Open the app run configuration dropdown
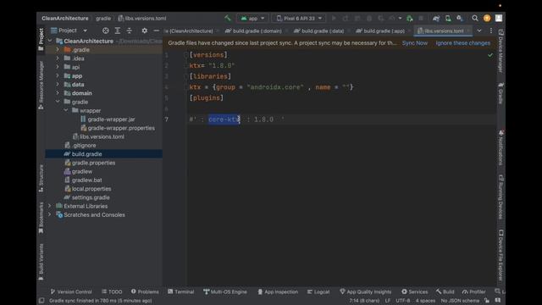The width and height of the screenshot is (542, 305). pos(252,19)
